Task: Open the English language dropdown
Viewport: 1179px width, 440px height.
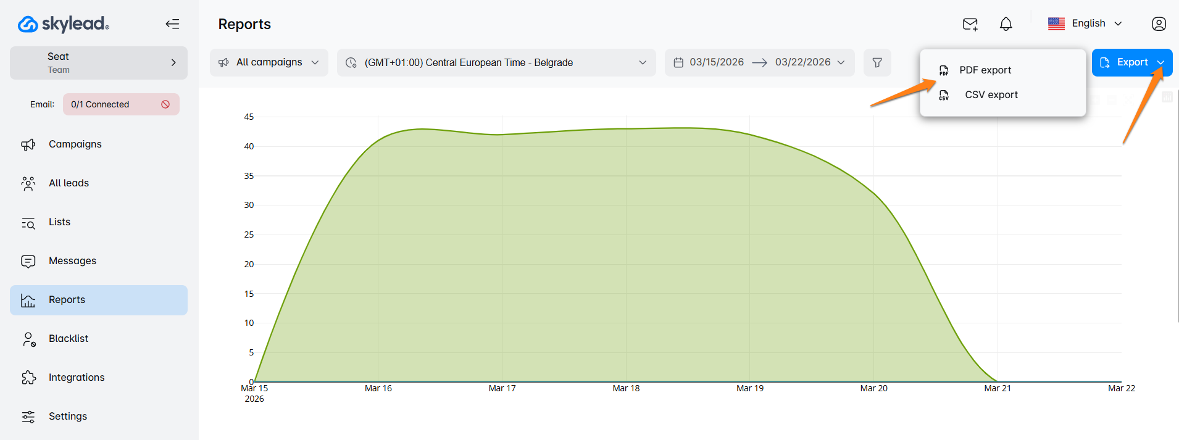Action: [1085, 23]
